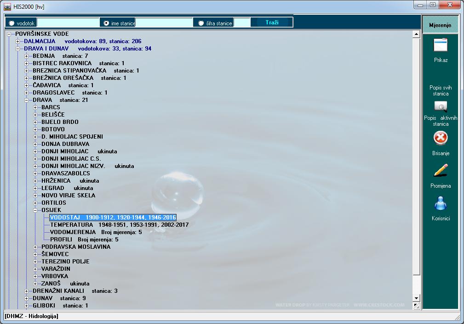Click the DHMZ - Hidrologija status text
The width and height of the screenshot is (464, 324).
[31, 316]
